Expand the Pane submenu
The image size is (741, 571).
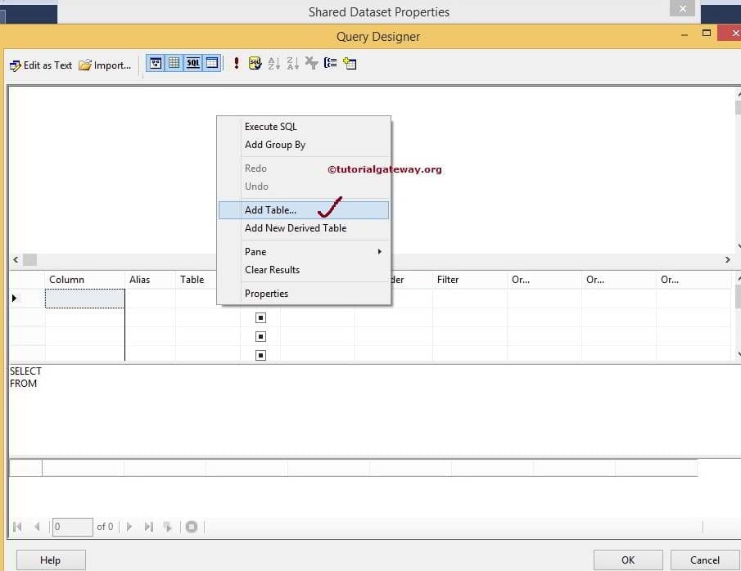pos(304,252)
